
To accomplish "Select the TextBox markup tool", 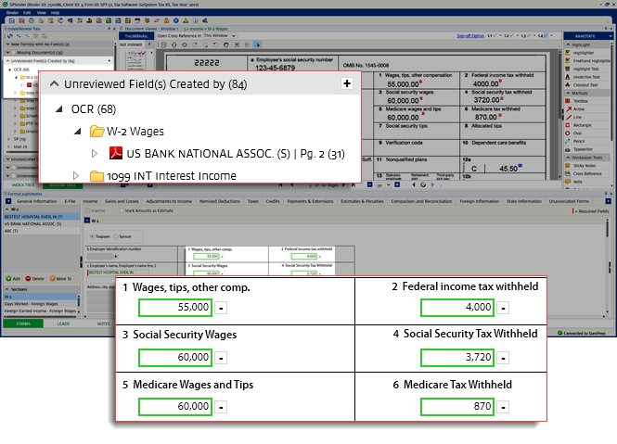I will click(581, 100).
